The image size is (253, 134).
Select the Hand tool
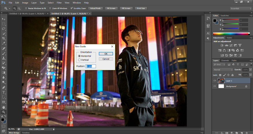4,107
